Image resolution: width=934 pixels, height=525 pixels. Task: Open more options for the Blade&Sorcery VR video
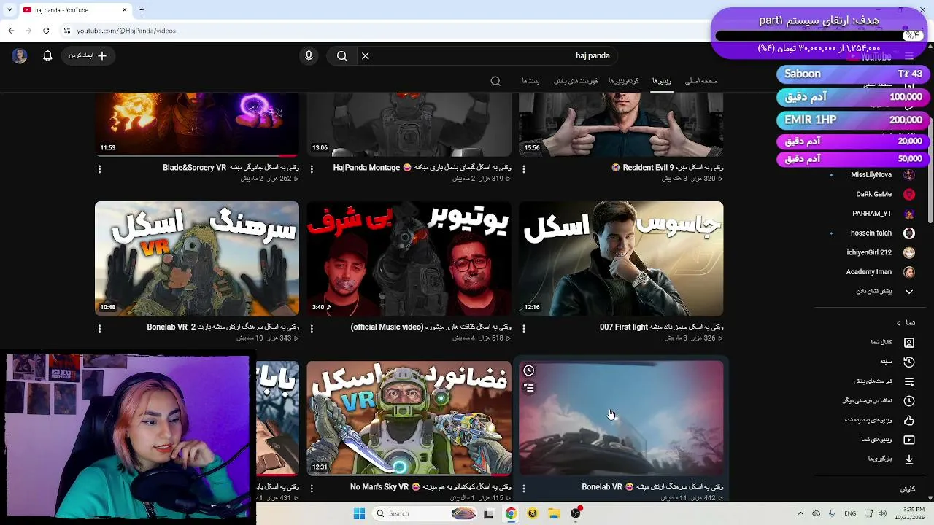pyautogui.click(x=100, y=169)
